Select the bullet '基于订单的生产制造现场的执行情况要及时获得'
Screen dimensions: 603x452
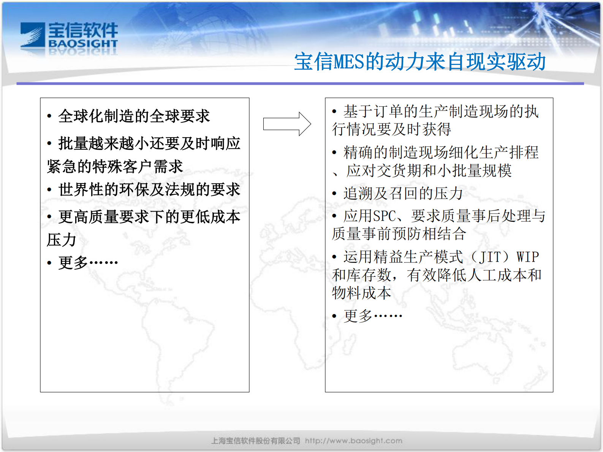[x=435, y=120]
